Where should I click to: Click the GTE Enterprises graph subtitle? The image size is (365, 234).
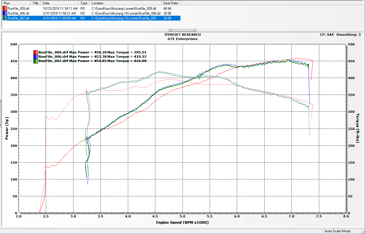coord(182,39)
